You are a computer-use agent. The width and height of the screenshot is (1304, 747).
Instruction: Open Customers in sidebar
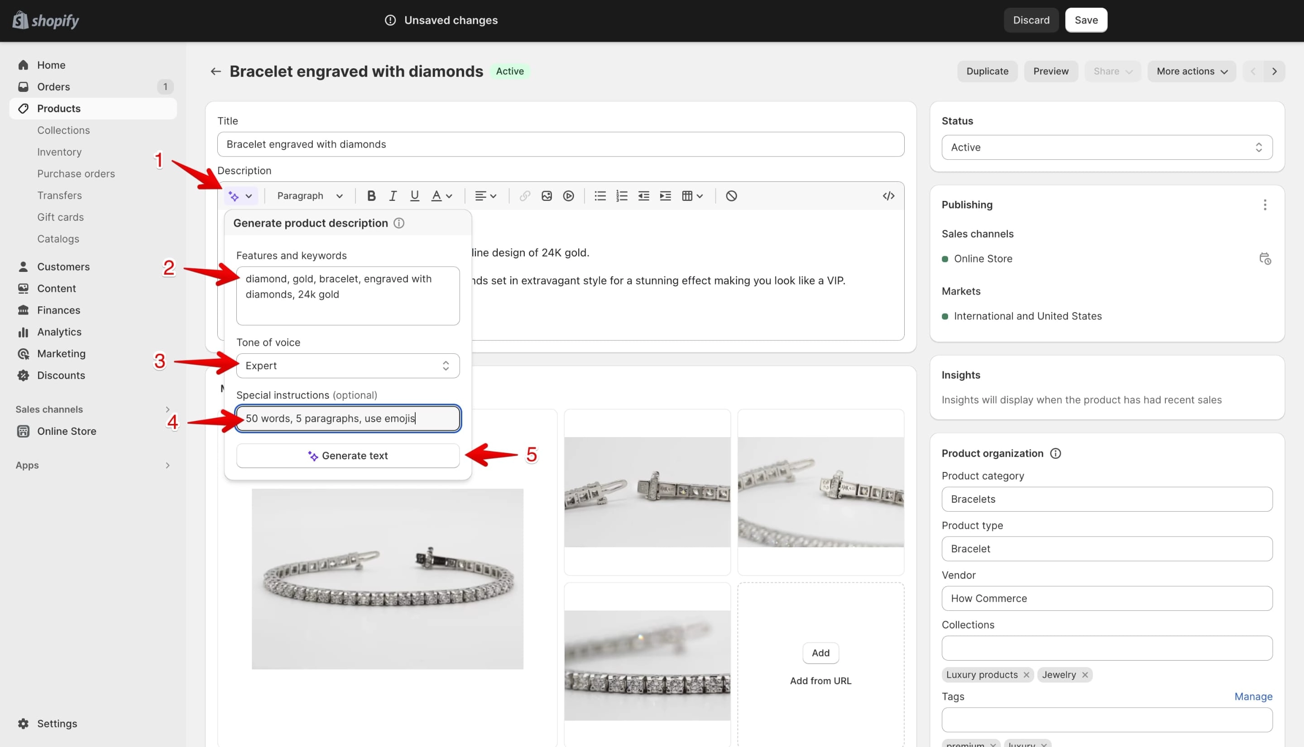(93, 267)
